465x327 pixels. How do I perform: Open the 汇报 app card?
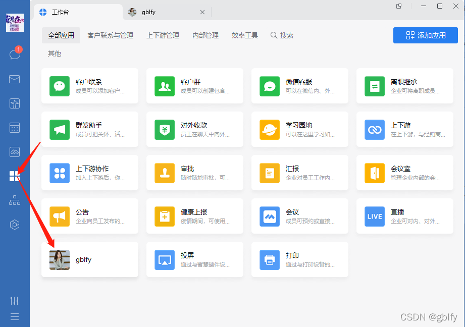click(300, 173)
